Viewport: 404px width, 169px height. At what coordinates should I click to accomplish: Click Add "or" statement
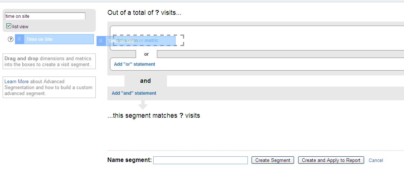[x=135, y=64]
